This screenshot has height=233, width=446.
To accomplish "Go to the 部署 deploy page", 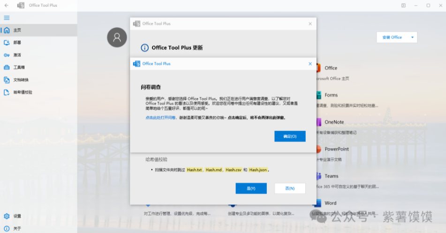I will pos(17,42).
